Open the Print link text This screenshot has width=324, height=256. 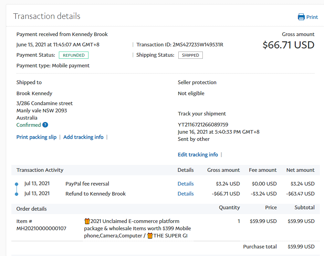312,17
